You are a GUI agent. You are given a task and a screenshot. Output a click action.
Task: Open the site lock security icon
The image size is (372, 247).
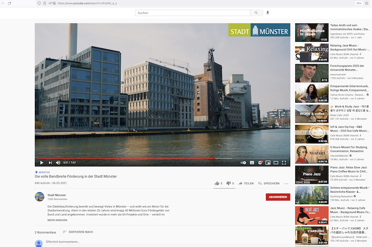(x=45, y=3)
